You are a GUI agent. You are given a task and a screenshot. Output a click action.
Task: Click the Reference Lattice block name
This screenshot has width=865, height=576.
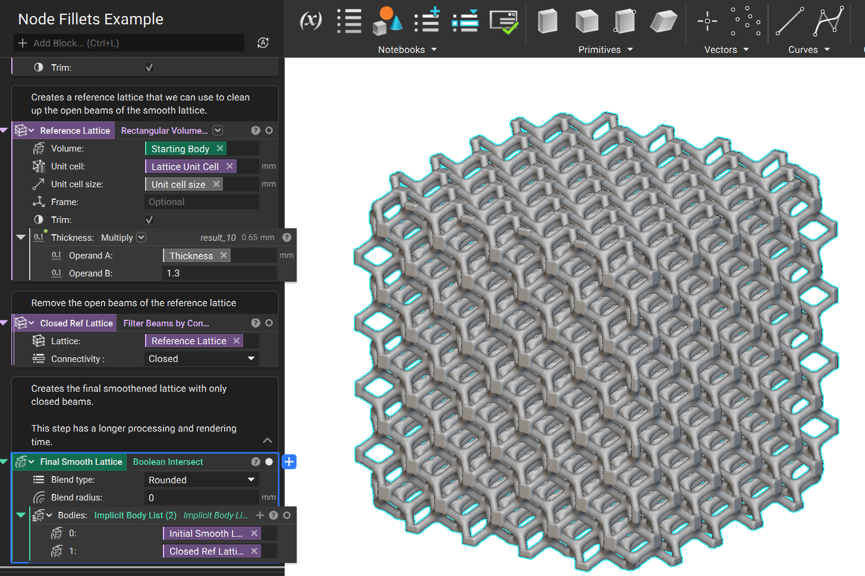click(75, 131)
